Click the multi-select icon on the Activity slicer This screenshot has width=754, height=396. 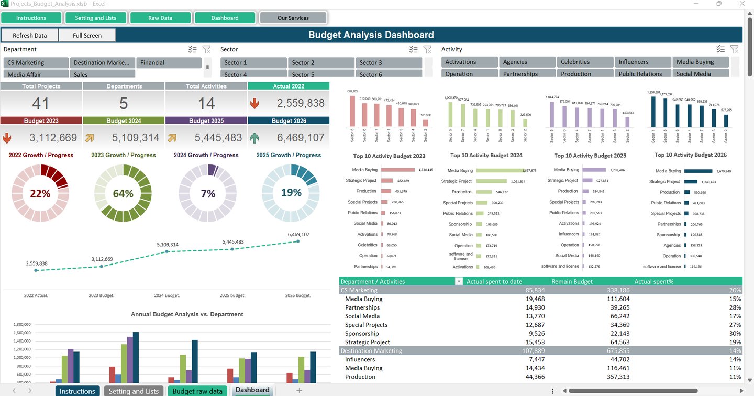720,49
